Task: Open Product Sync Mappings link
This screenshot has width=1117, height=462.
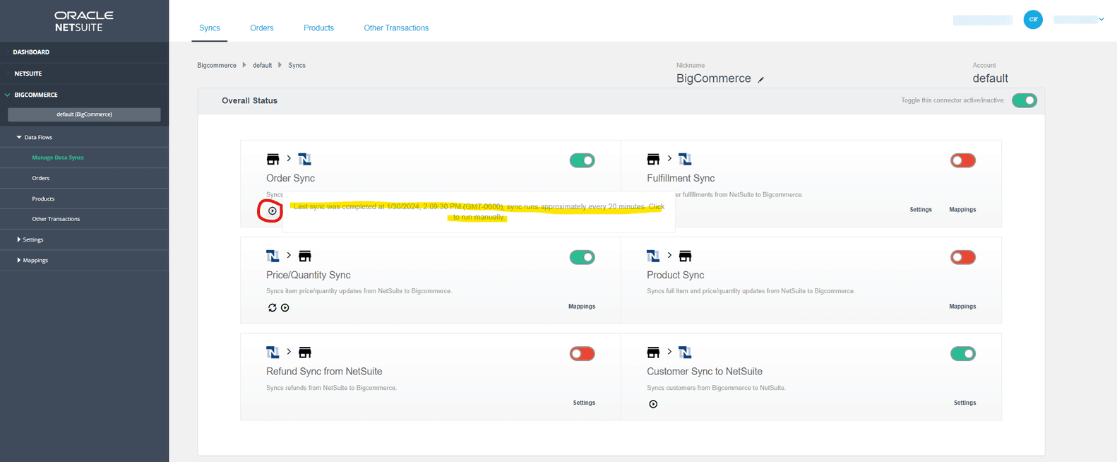Action: (x=962, y=307)
